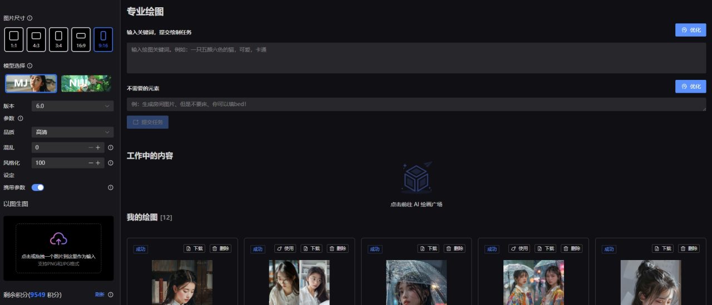This screenshot has width=712, height=305.
Task: Open 点击前往 AI 绘画广场 link
Action: [416, 204]
